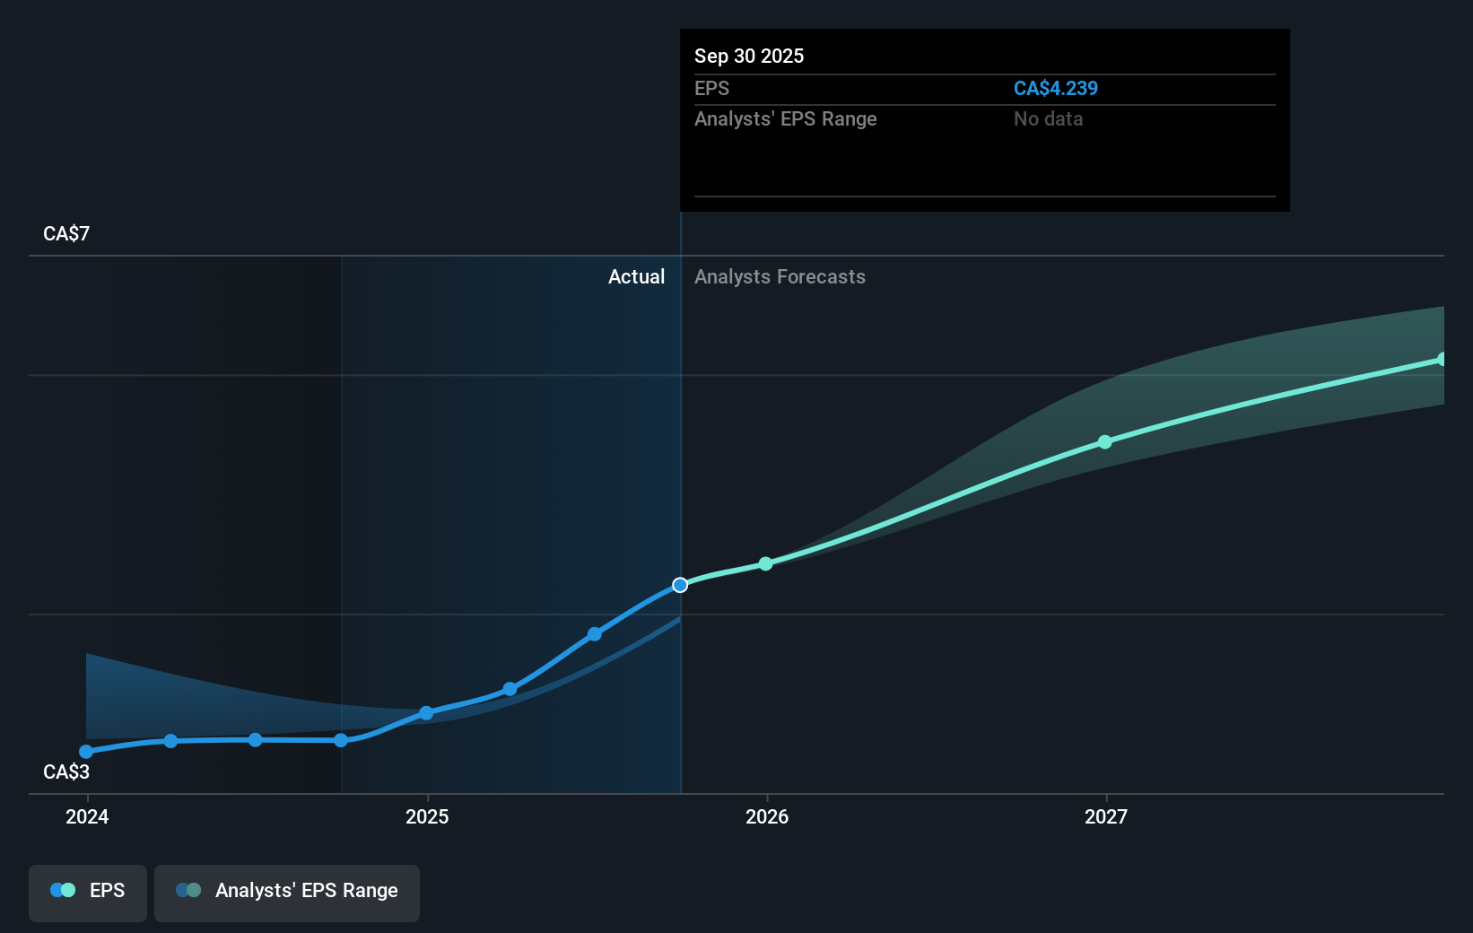Select the early 2026 forecast data point
The width and height of the screenshot is (1473, 933).
tap(765, 563)
